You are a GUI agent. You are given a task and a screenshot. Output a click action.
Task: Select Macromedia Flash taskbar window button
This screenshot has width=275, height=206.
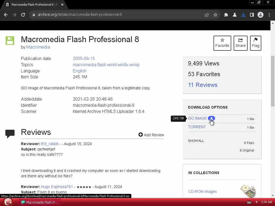coord(39,202)
